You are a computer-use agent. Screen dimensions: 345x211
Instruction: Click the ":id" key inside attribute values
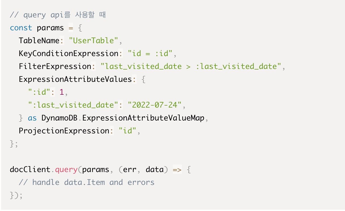[x=39, y=92]
